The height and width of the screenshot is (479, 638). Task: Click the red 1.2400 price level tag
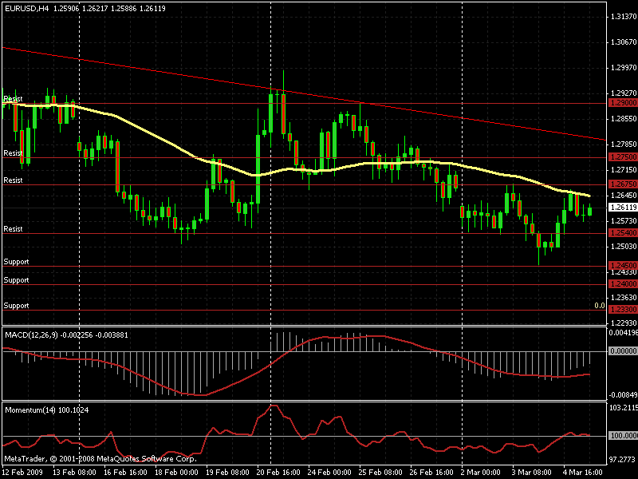(622, 283)
